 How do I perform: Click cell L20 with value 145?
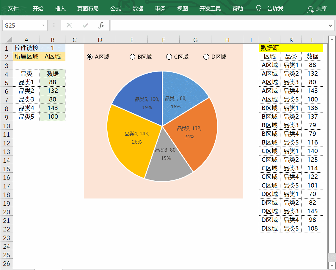[313, 211]
